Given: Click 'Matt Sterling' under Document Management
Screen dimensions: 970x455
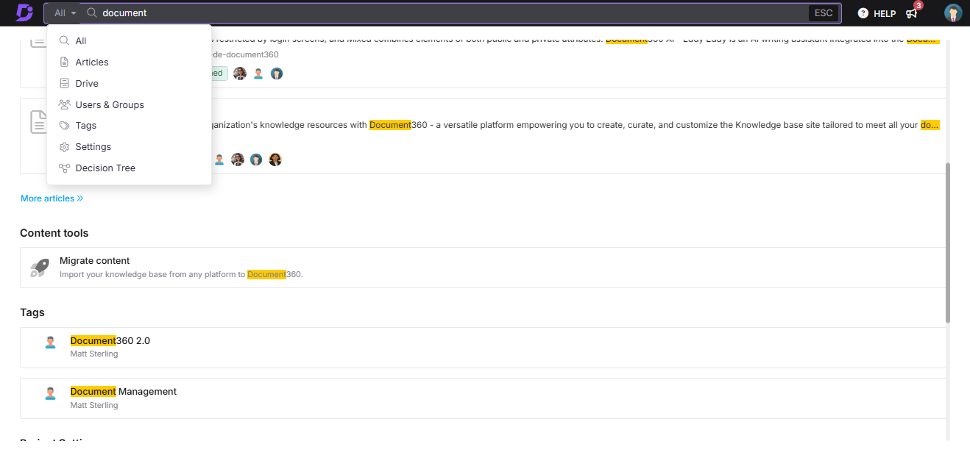Looking at the screenshot, I should point(94,405).
